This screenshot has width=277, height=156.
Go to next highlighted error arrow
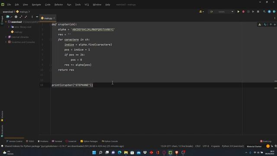click(x=275, y=25)
